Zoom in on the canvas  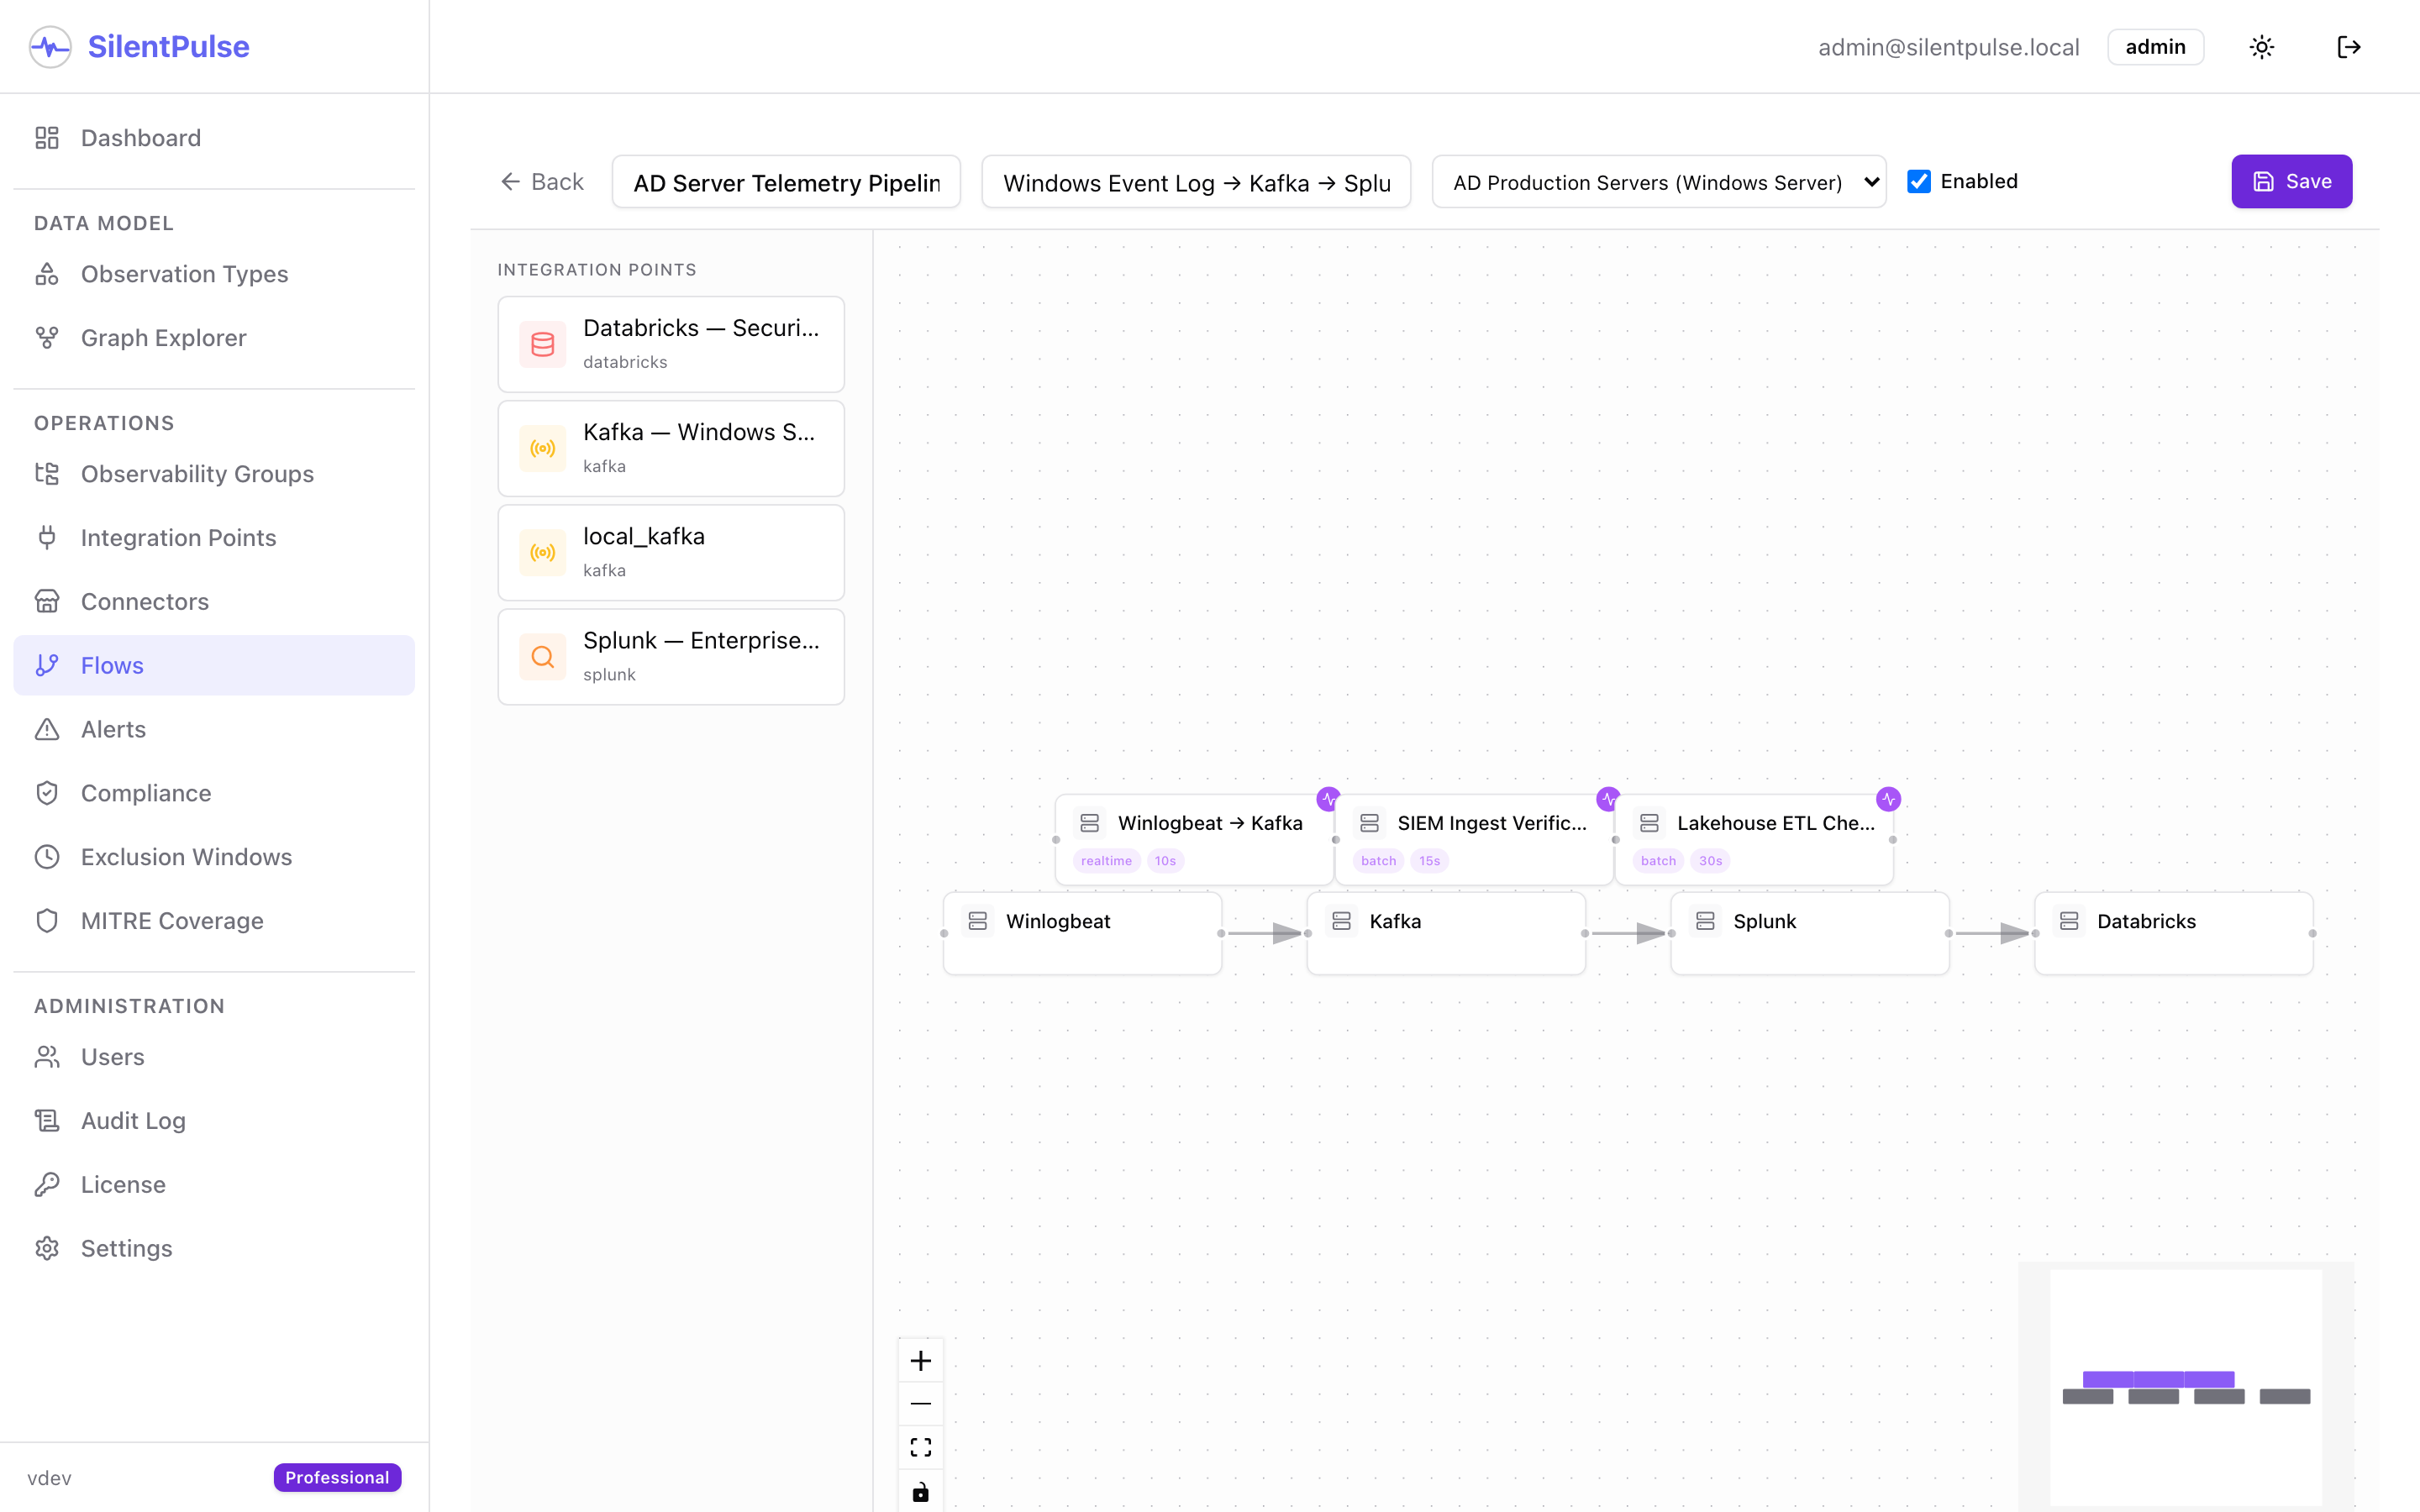click(921, 1361)
